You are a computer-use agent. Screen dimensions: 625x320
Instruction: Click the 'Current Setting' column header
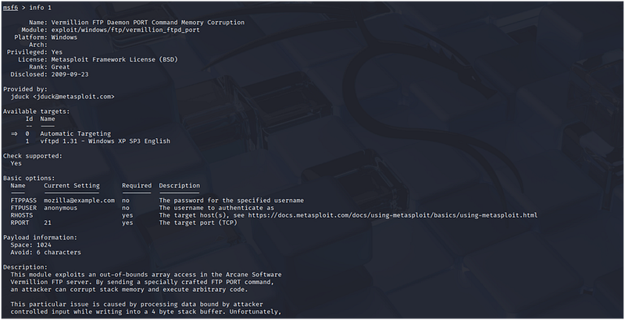point(72,186)
